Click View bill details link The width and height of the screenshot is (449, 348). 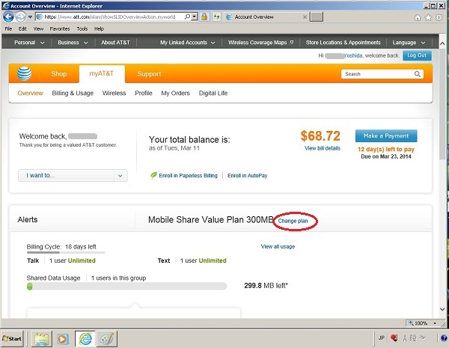pos(323,148)
